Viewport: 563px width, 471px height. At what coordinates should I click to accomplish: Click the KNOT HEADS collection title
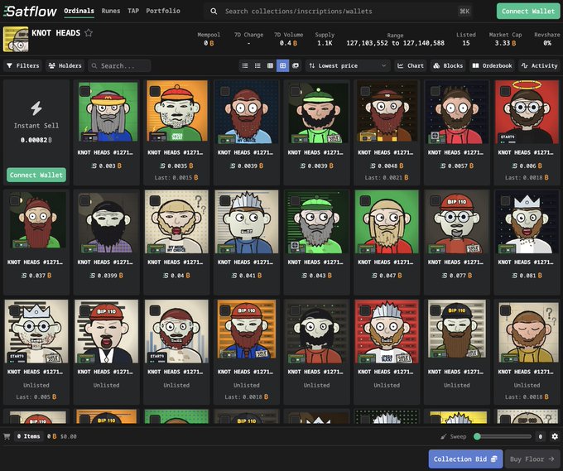click(x=56, y=33)
